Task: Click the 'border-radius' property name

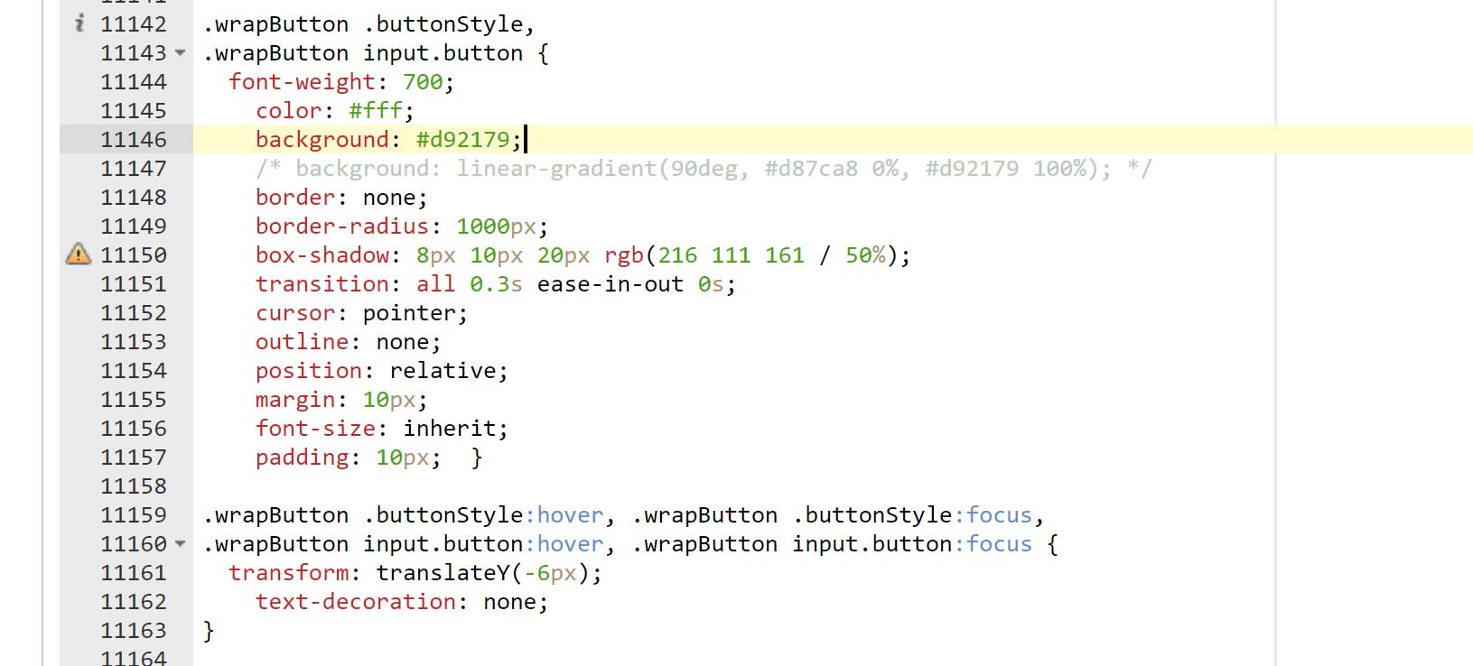Action: (x=342, y=227)
